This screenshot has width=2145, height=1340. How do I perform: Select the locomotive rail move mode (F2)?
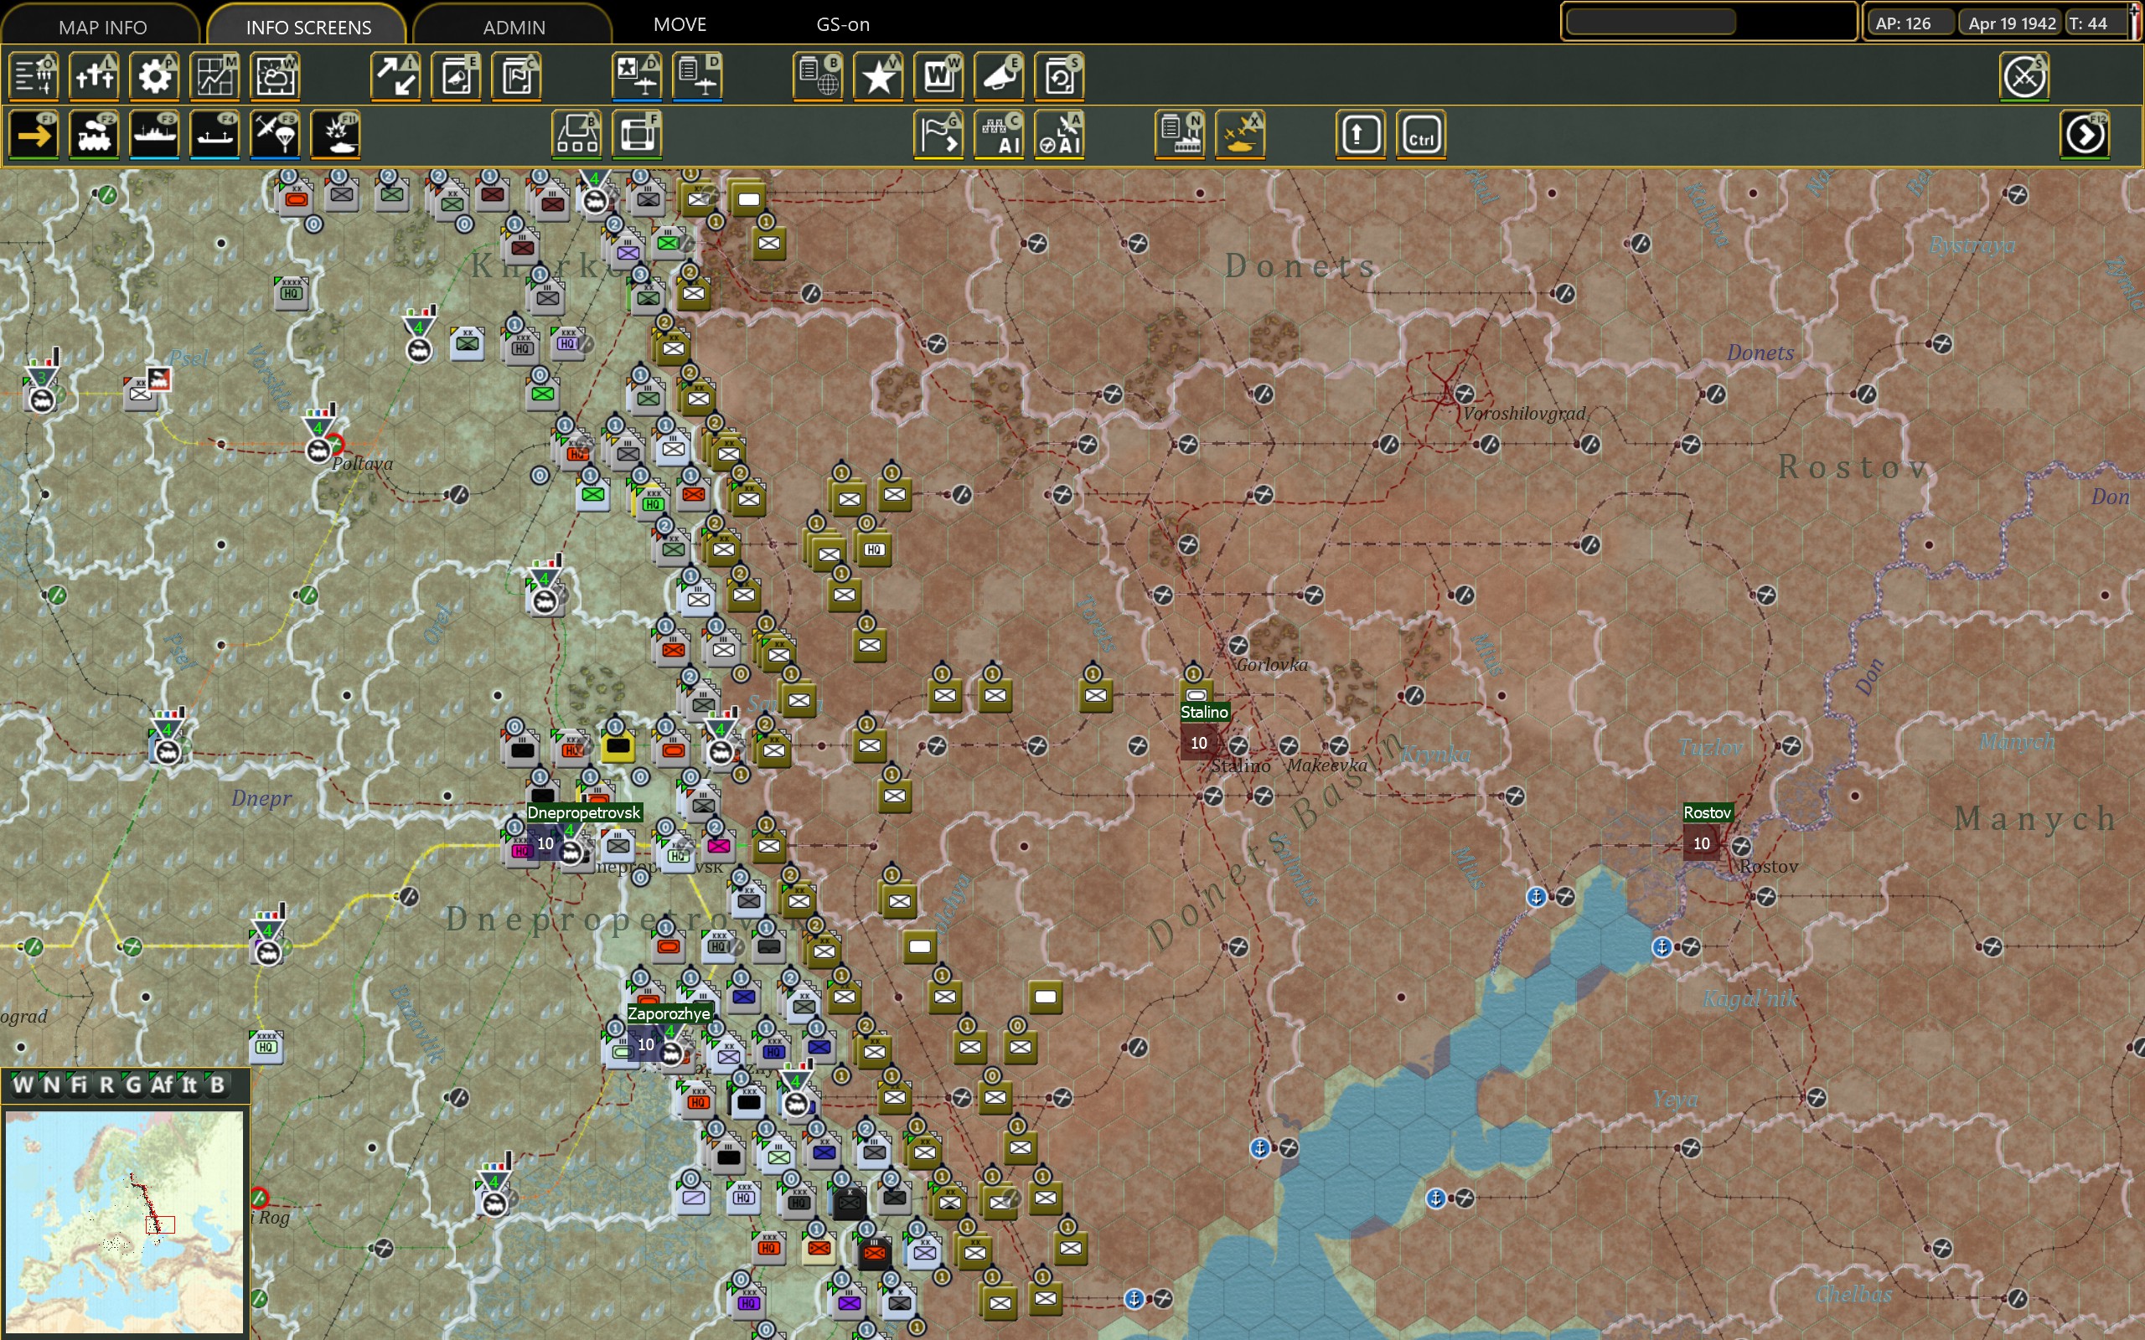click(94, 136)
